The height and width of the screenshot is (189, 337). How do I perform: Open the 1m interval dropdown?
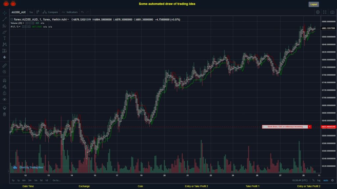31,12
